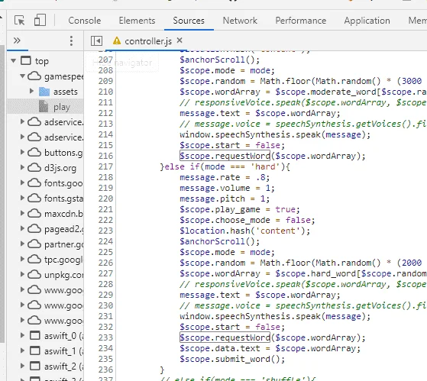Expand the aswift_1 frame
Screen dimensions: 427x381
tap(23, 350)
